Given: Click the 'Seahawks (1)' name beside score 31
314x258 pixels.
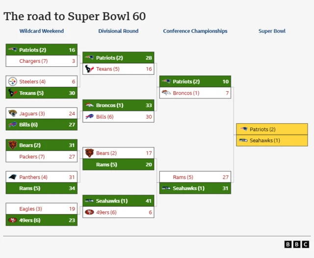Looking at the screenshot, I should 188,188.
